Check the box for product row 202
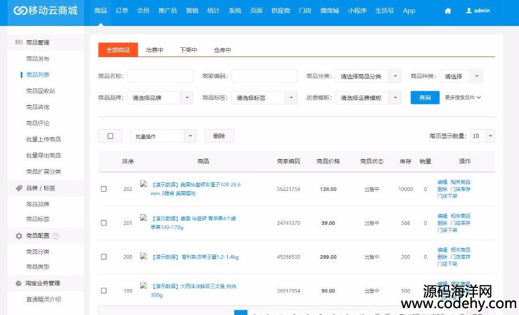Image resolution: width=519 pixels, height=315 pixels. click(x=104, y=189)
